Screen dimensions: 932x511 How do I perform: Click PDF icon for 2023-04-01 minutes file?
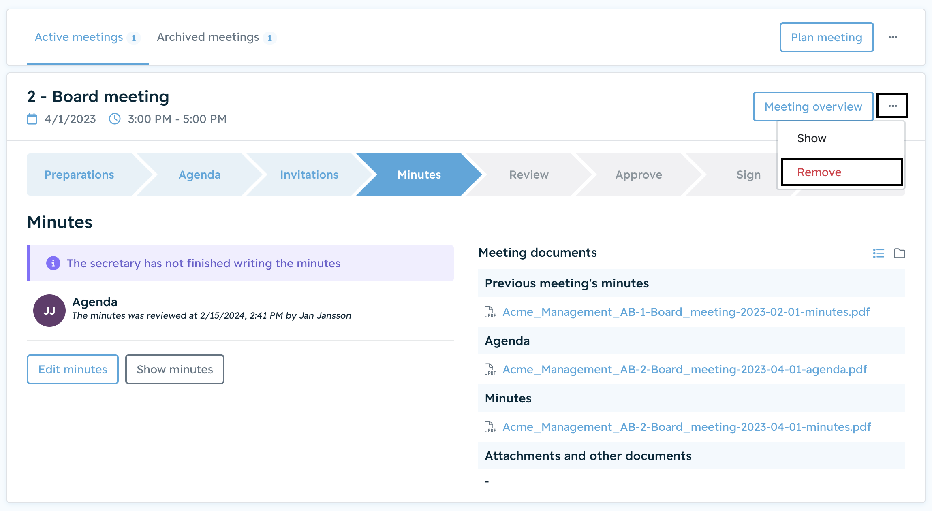(x=490, y=427)
